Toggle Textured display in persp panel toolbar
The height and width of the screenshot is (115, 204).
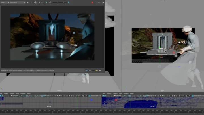153,96
